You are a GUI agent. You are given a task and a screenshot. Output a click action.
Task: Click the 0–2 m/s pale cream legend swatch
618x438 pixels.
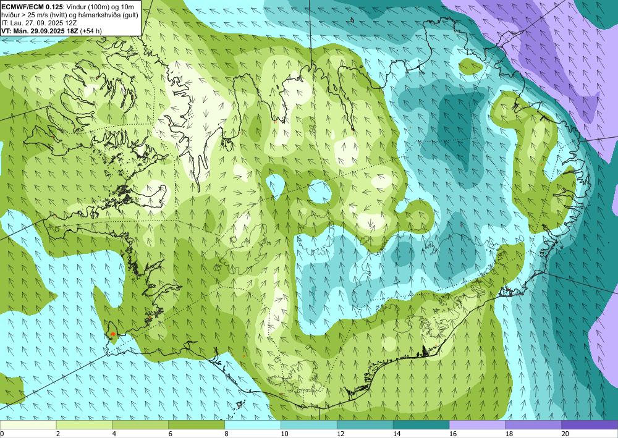[28, 425]
